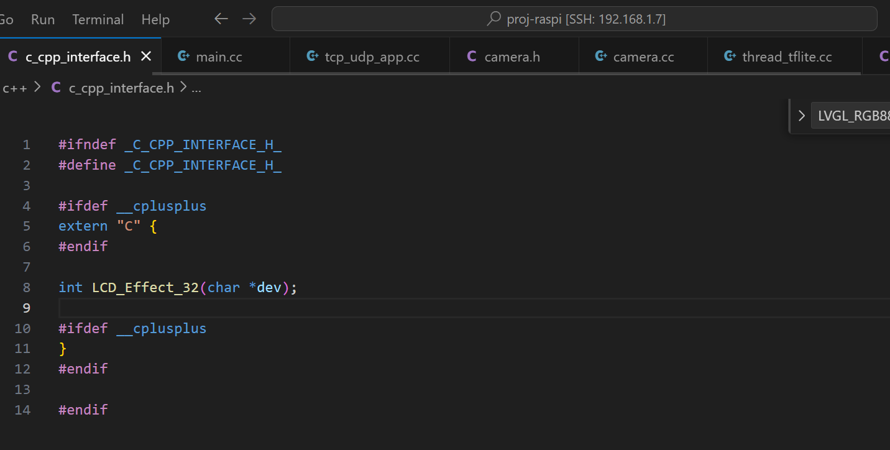Click the dev parameter on line 8
The width and height of the screenshot is (890, 450).
[x=269, y=287]
